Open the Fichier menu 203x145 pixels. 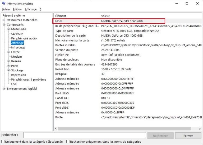coord(6,9)
